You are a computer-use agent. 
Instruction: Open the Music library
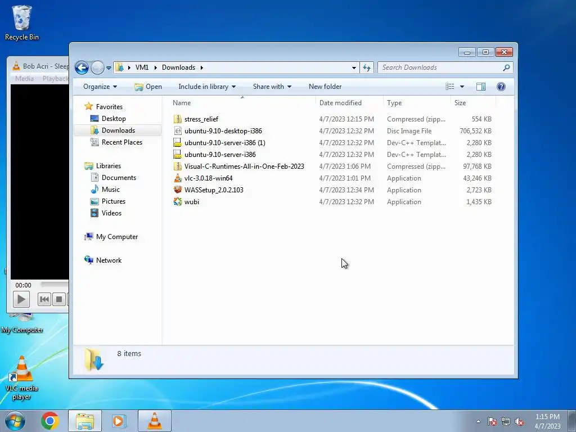tap(110, 189)
